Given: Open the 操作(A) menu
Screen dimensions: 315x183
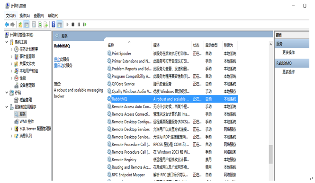Looking at the screenshot, I should click(x=25, y=16).
